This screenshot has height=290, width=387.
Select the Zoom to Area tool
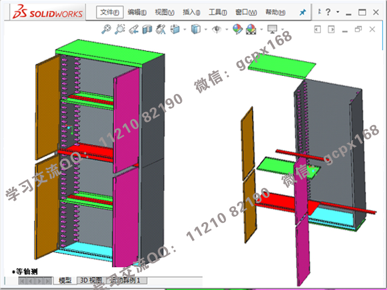tap(120, 29)
